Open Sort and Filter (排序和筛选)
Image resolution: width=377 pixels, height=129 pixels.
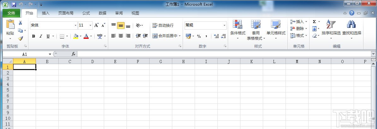pyautogui.click(x=331, y=30)
